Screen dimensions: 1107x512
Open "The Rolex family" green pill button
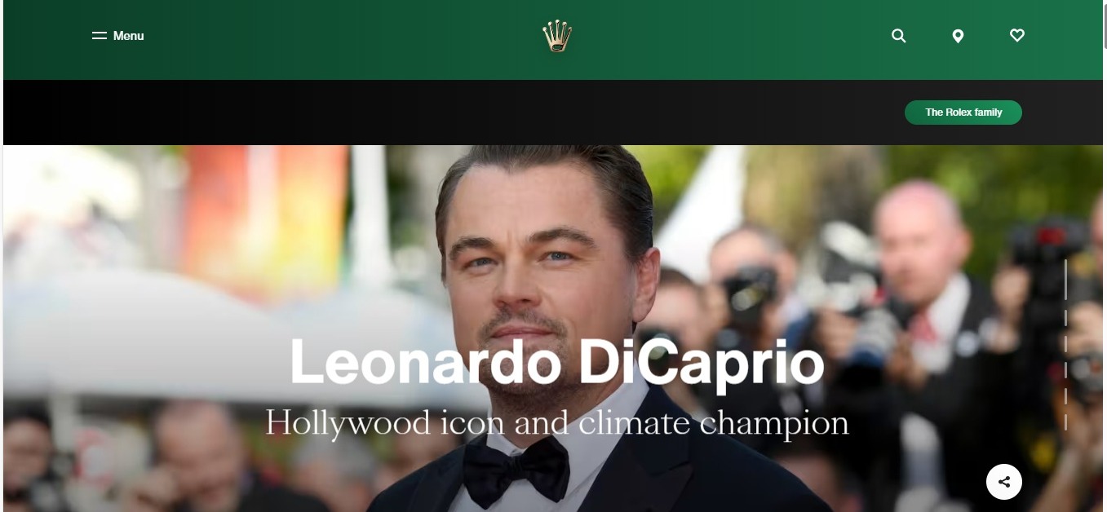pyautogui.click(x=963, y=113)
